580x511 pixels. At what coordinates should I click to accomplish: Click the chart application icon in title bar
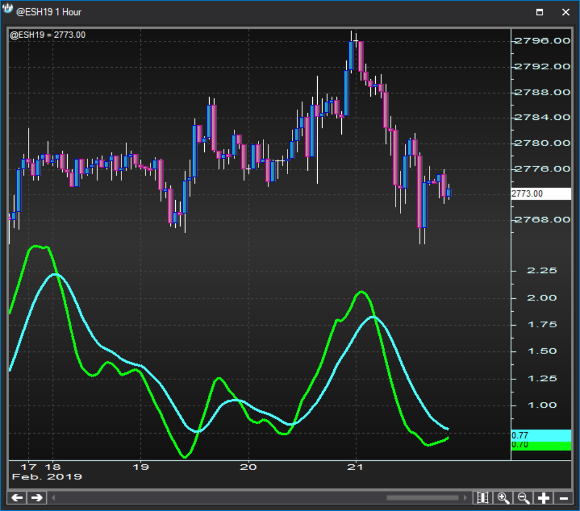[x=8, y=9]
